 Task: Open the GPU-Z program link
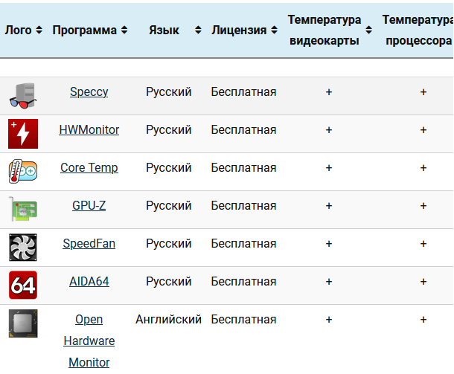click(x=89, y=205)
